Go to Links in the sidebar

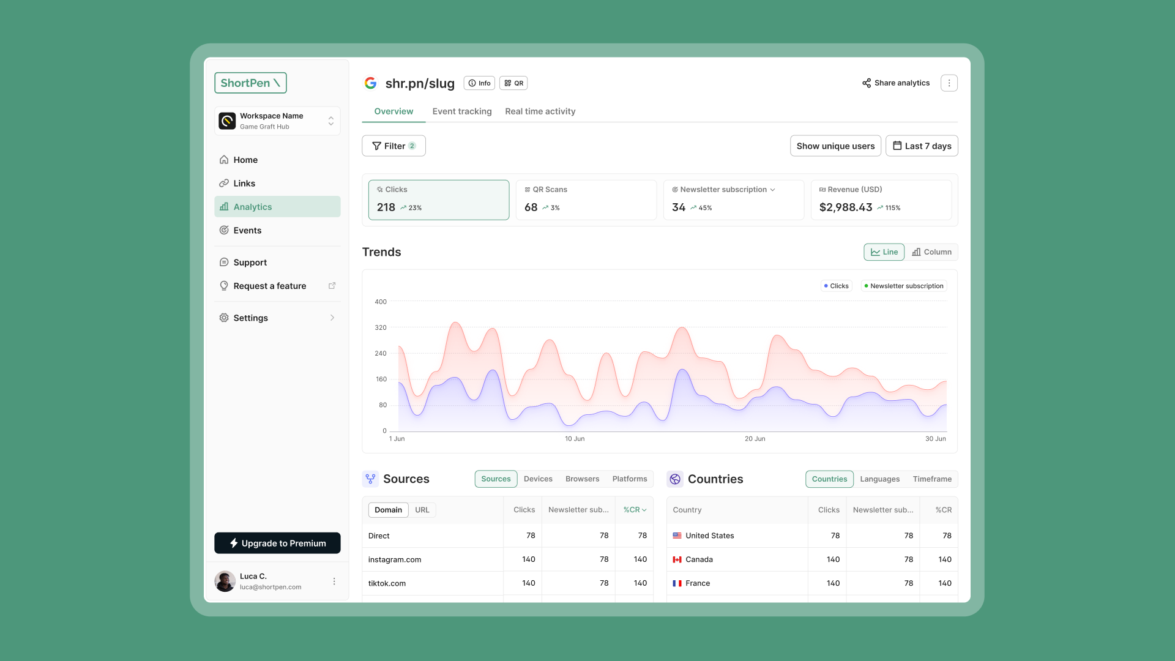click(x=244, y=183)
